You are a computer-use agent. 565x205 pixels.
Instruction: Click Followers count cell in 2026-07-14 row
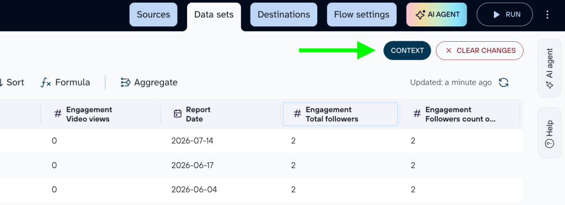click(460, 141)
